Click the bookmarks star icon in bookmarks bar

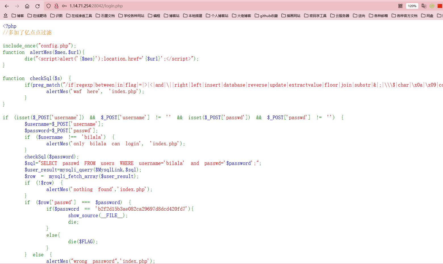[5, 16]
